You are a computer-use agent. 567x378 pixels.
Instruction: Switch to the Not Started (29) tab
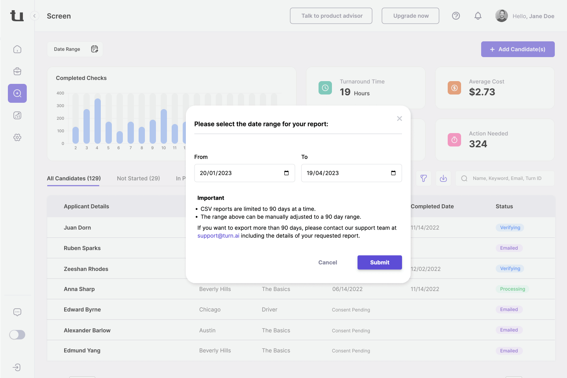(138, 178)
